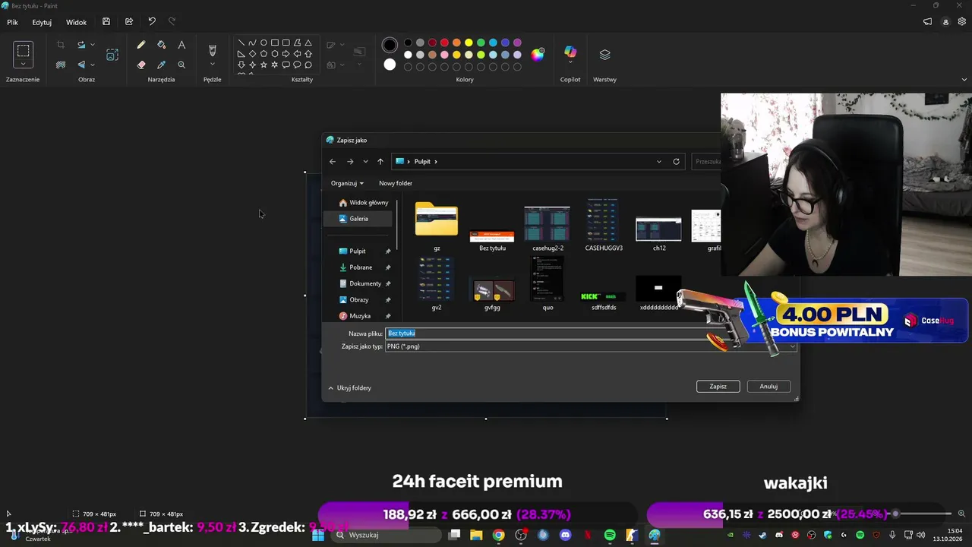Viewport: 972px width, 547px height.
Task: Choose the oval shape
Action: point(264,43)
